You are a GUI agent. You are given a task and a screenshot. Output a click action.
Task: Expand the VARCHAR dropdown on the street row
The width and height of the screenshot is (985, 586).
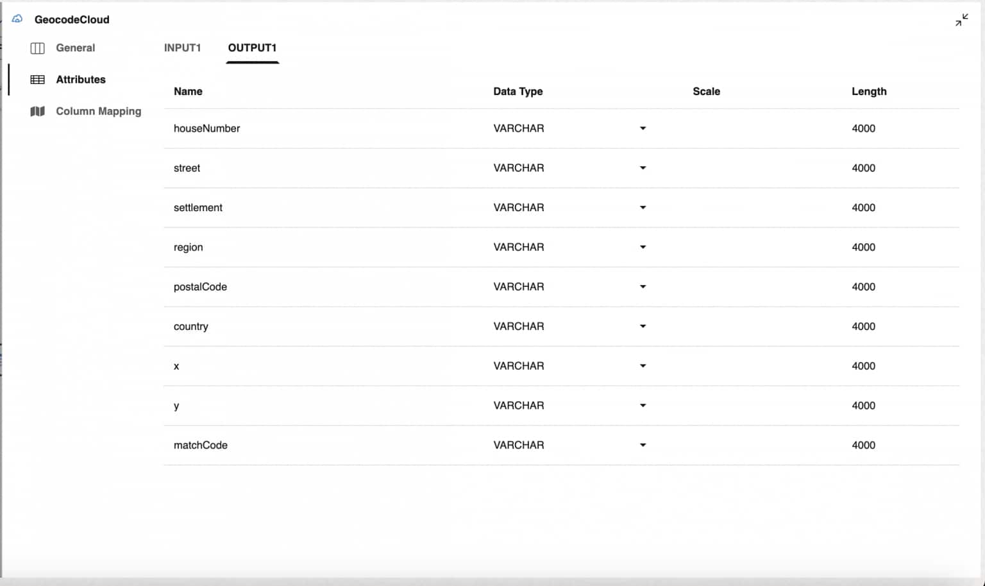point(643,168)
